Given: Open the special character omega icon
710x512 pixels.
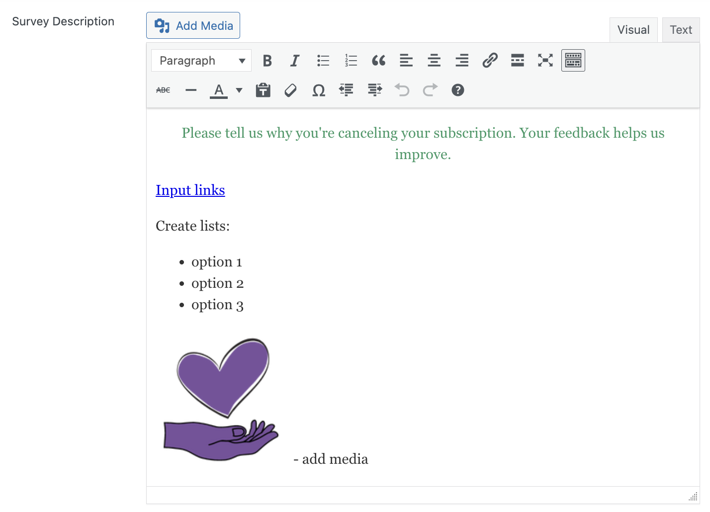Looking at the screenshot, I should coord(319,90).
